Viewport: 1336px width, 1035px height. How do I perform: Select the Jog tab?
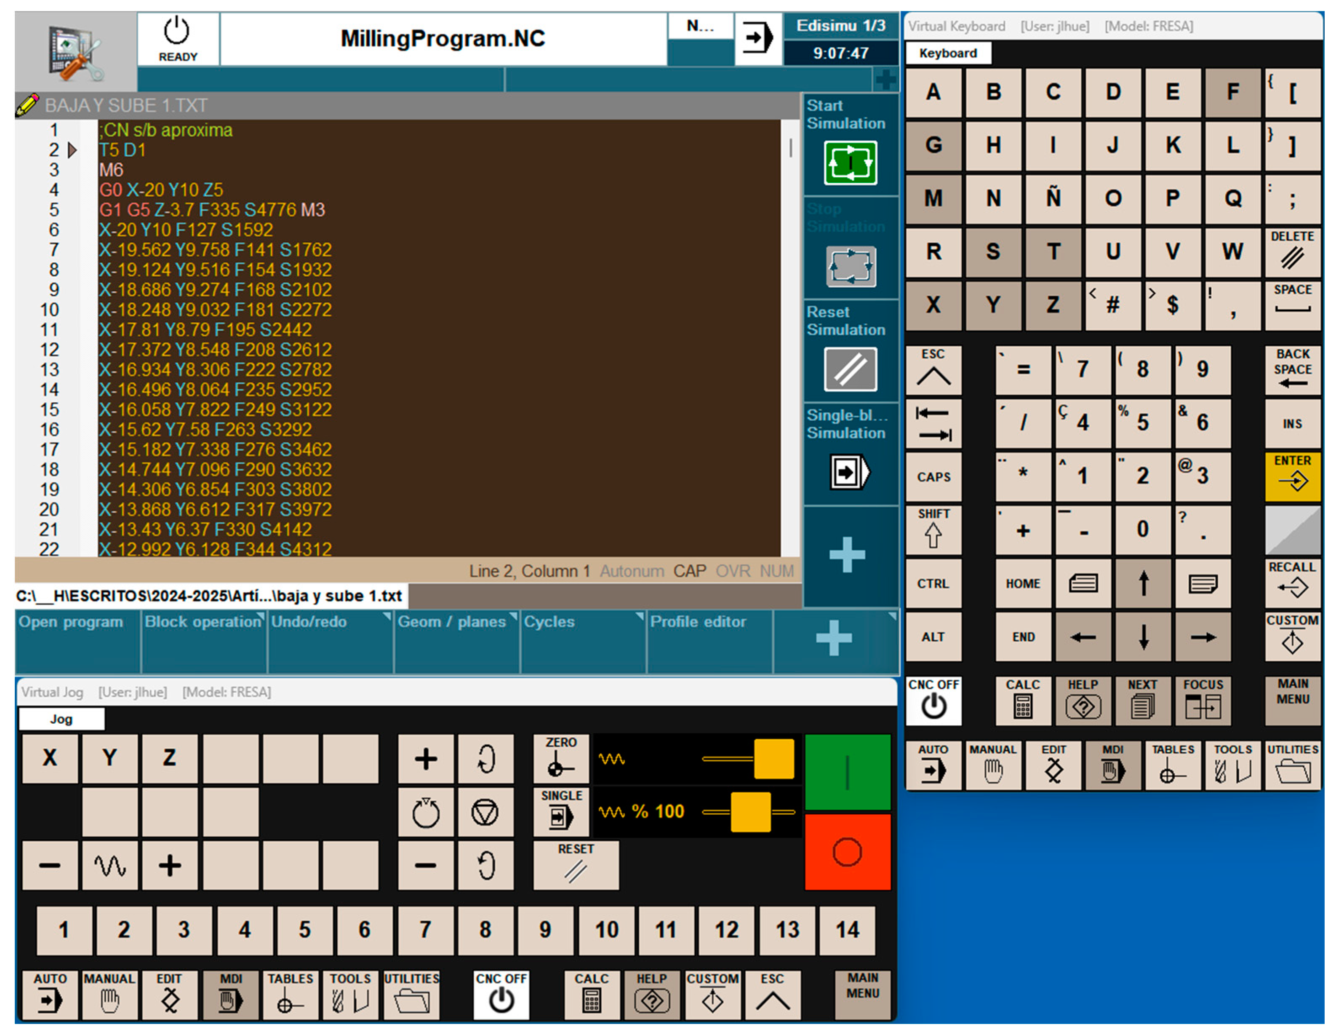click(61, 719)
